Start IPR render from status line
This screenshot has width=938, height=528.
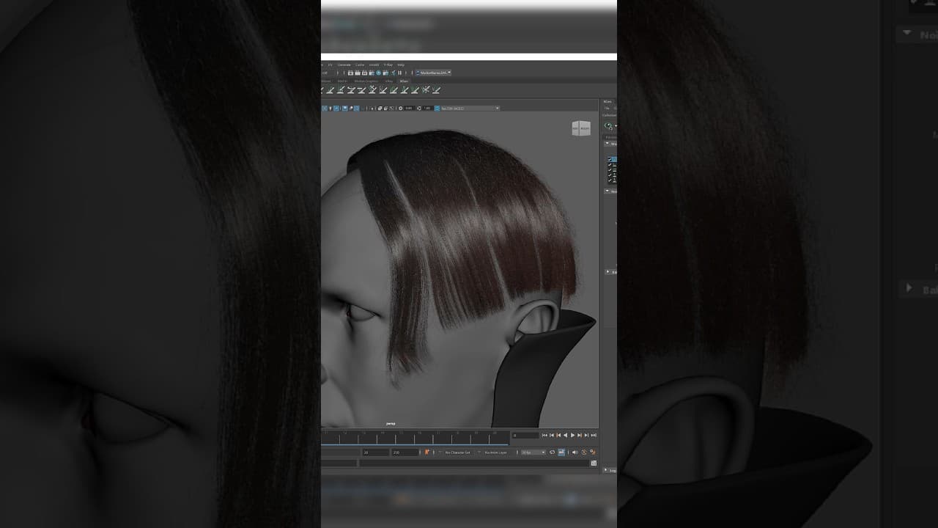click(365, 73)
